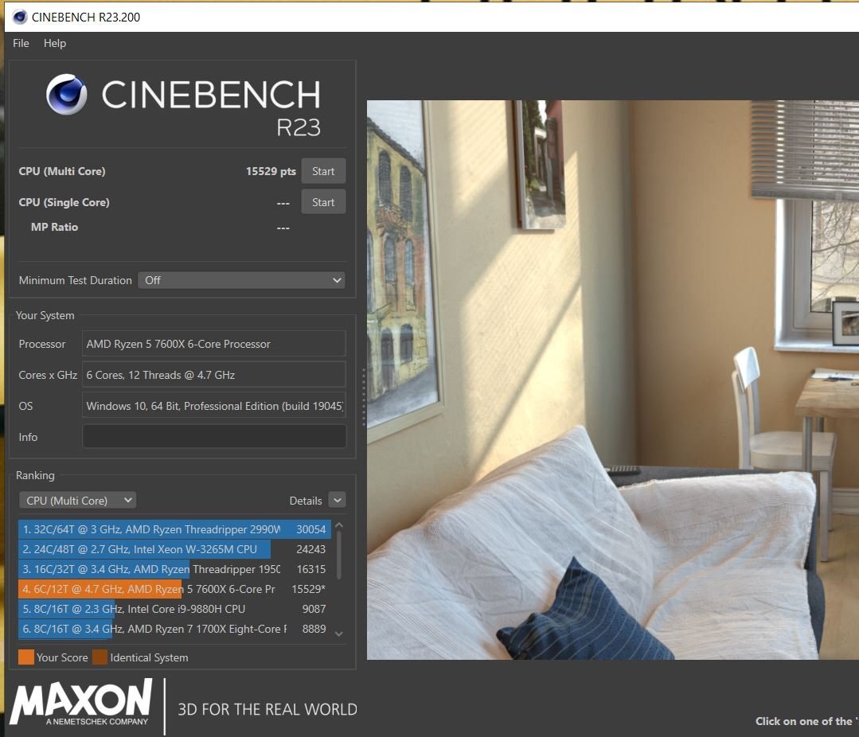Image resolution: width=859 pixels, height=737 pixels.
Task: Click the MAXON logo
Action: [81, 703]
